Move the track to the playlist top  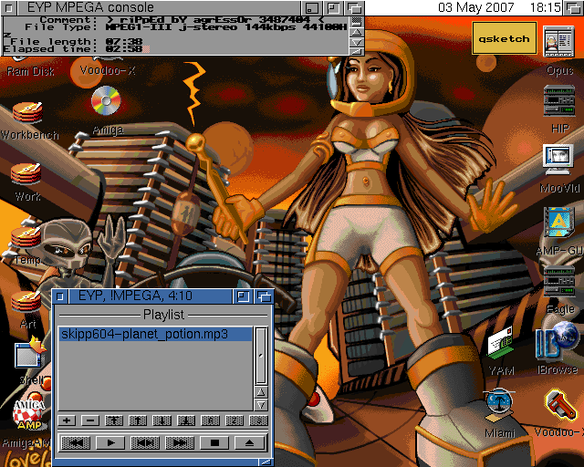(114, 420)
